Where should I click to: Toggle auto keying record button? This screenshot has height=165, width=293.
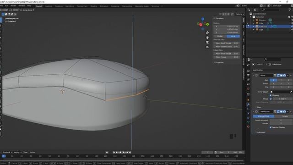[107, 153]
